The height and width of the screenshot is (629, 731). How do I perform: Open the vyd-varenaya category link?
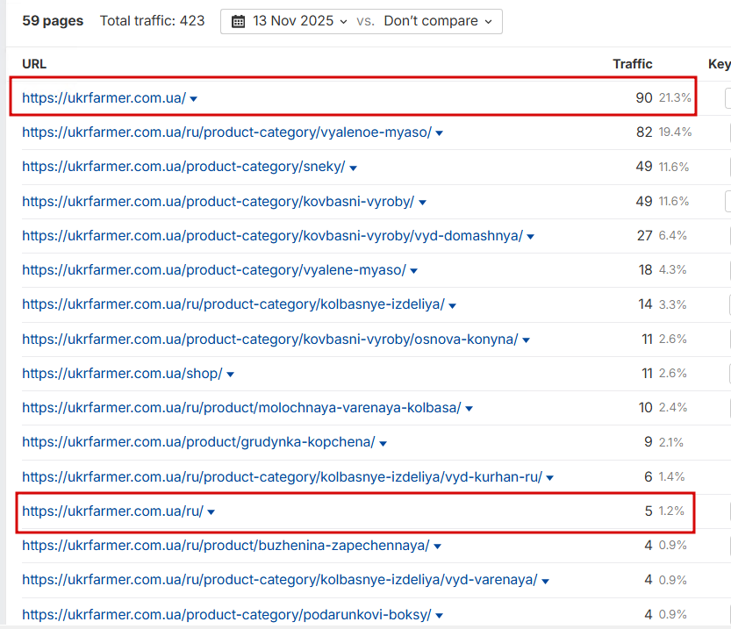click(280, 580)
